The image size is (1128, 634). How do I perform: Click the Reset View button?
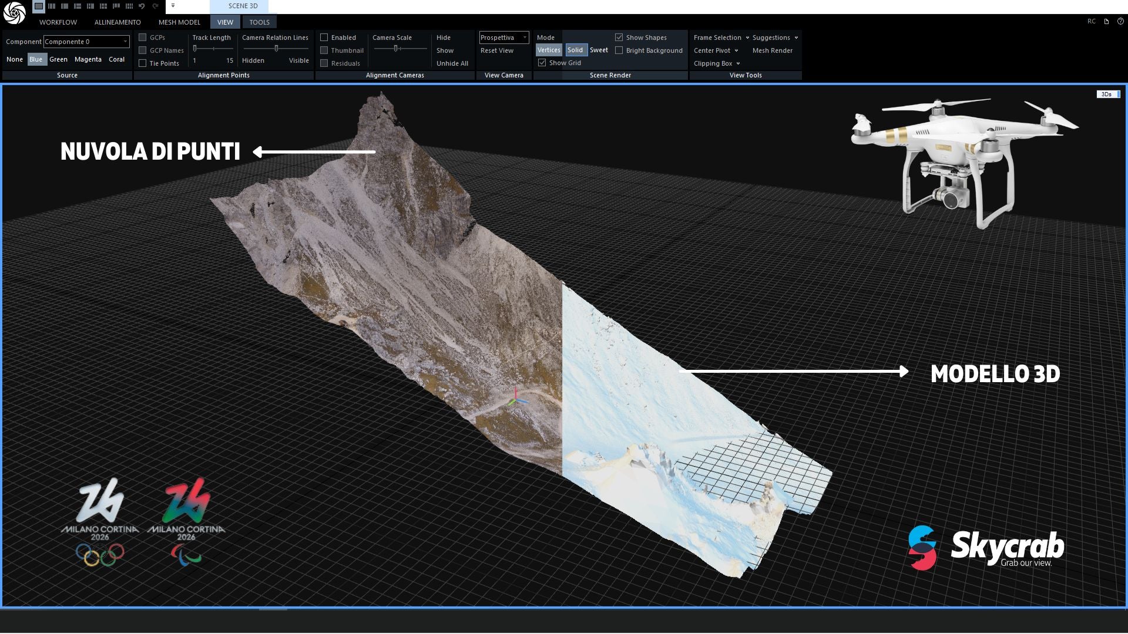(496, 50)
